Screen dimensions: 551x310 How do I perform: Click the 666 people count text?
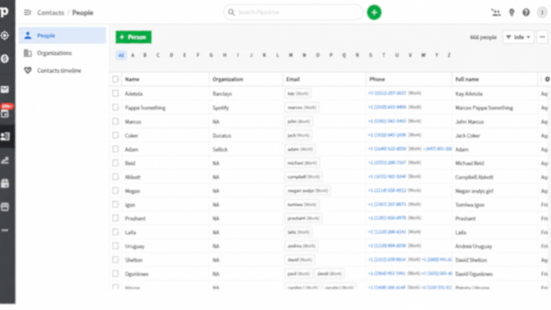[x=483, y=37]
